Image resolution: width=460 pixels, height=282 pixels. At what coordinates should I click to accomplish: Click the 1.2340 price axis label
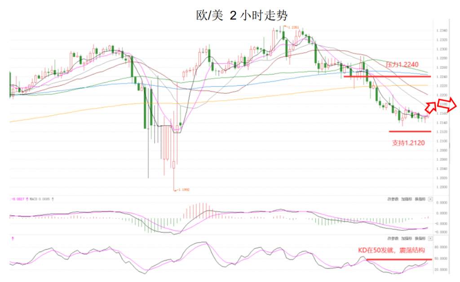click(x=442, y=31)
